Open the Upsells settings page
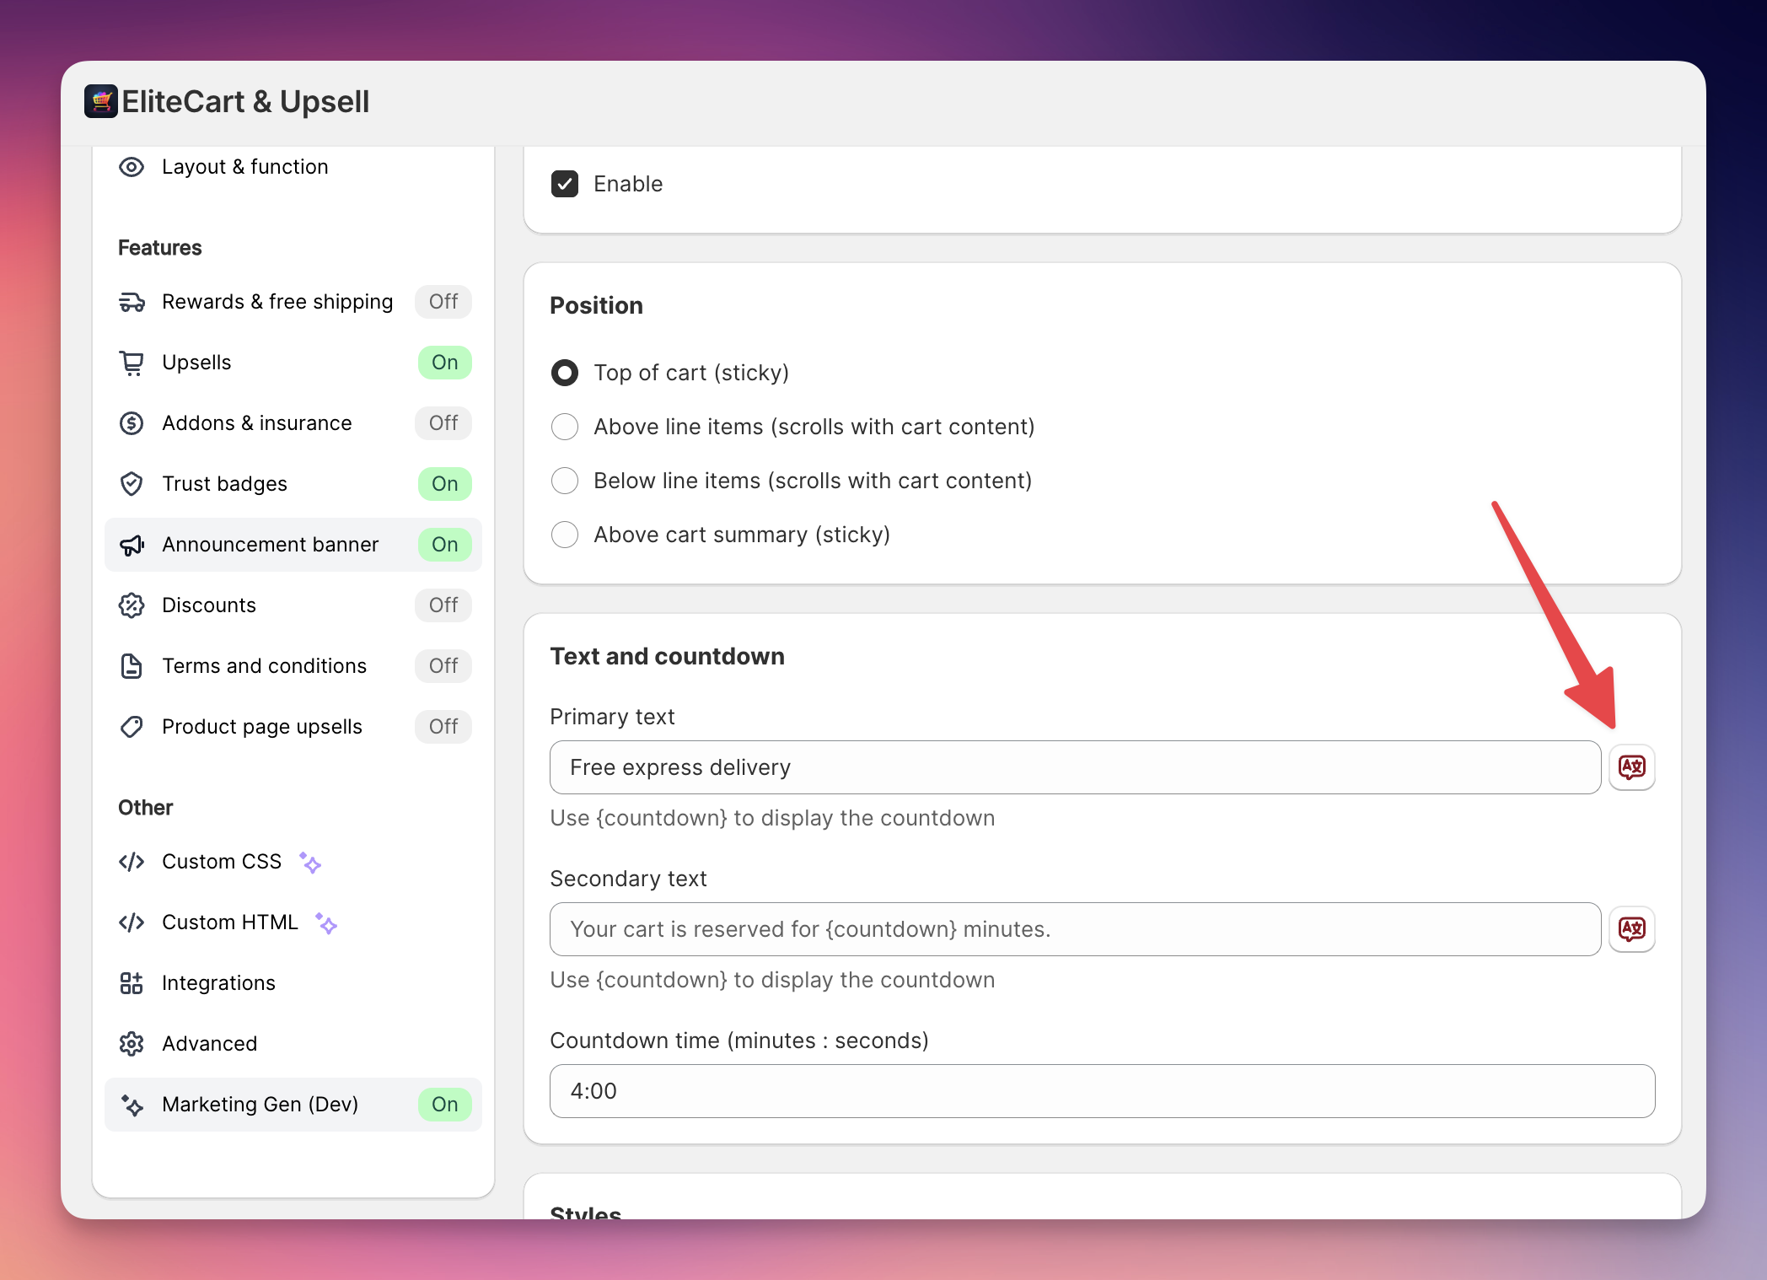The width and height of the screenshot is (1767, 1280). click(197, 363)
